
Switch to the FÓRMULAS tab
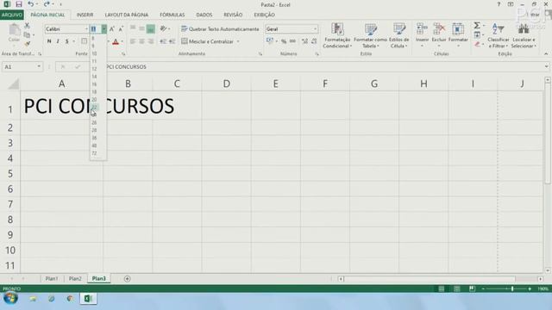coord(172,15)
